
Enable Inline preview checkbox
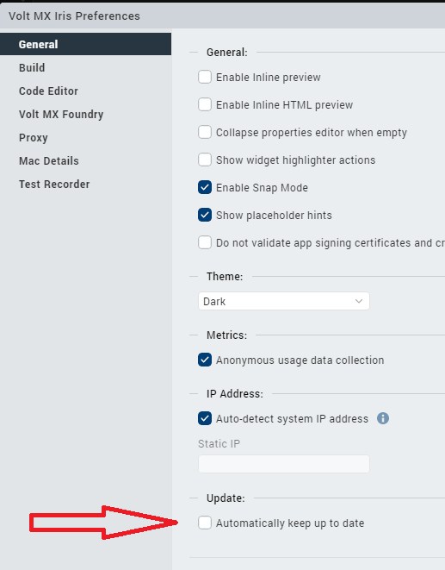point(205,77)
